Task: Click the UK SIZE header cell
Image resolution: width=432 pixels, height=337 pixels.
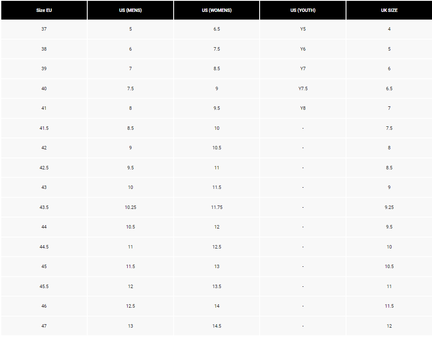Action: (389, 10)
